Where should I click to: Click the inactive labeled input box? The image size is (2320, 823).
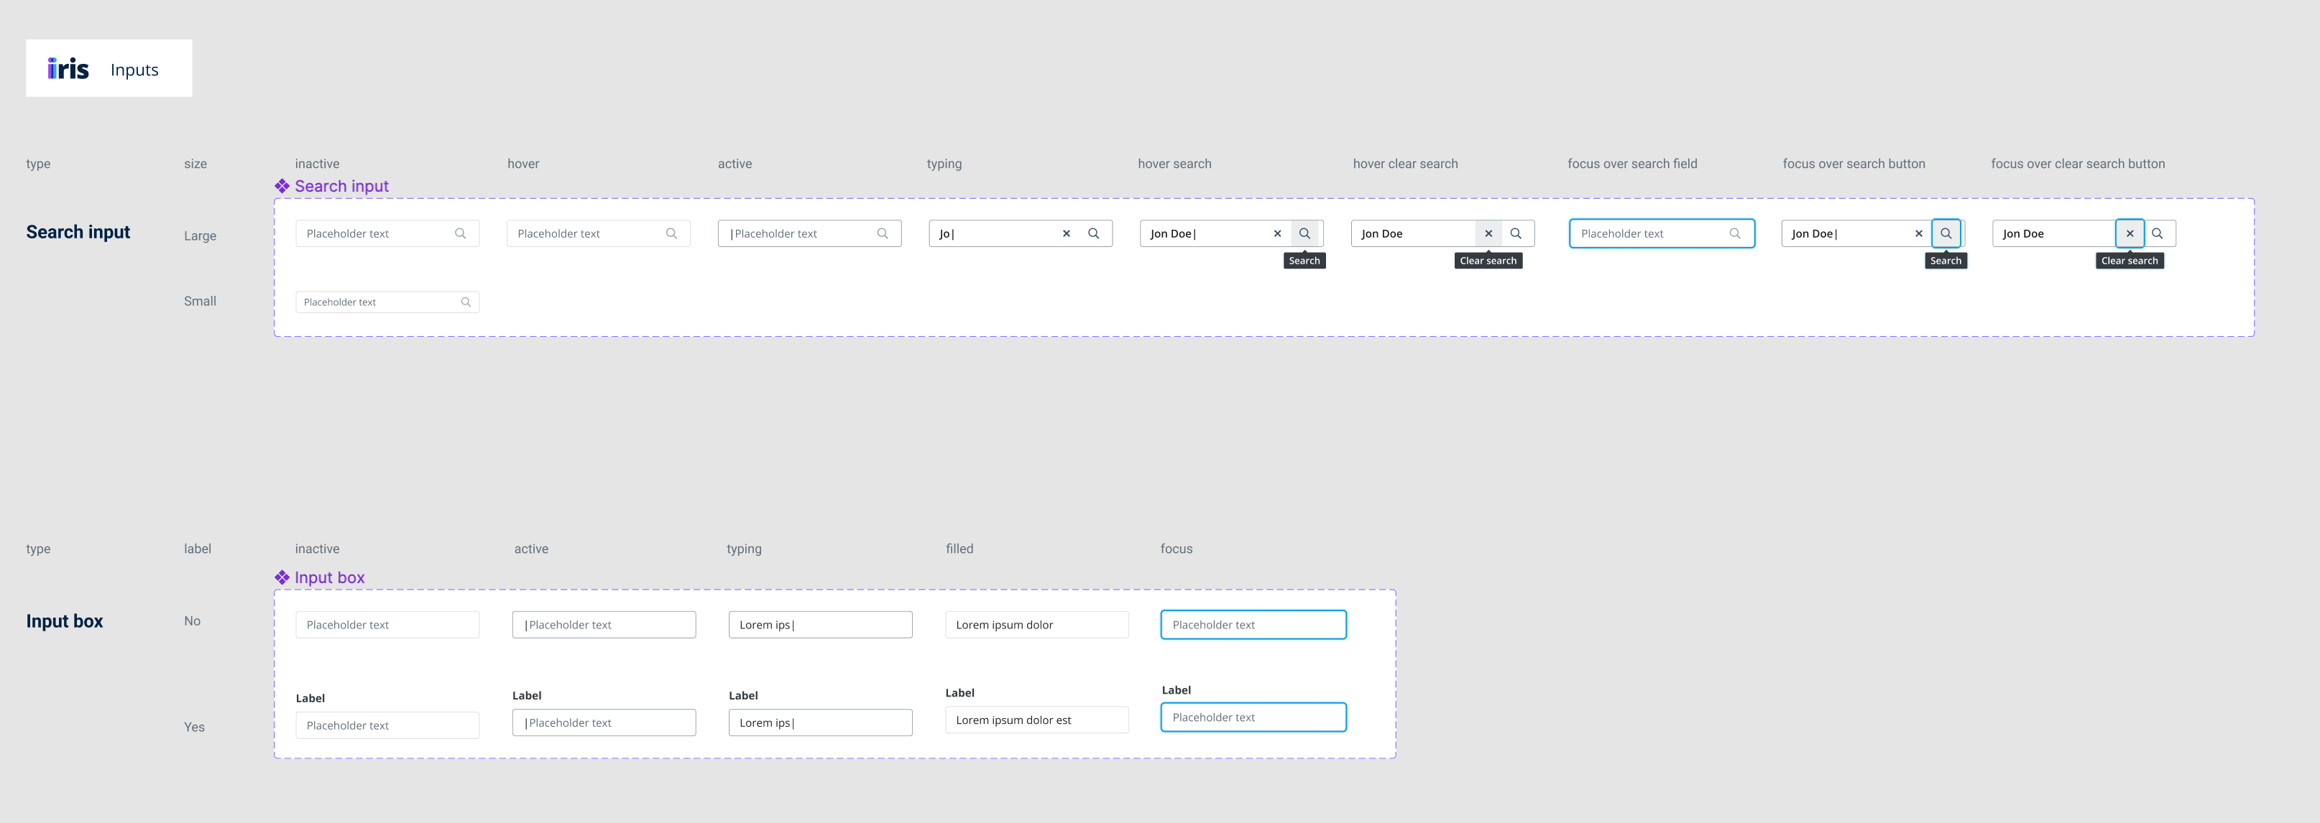387,726
